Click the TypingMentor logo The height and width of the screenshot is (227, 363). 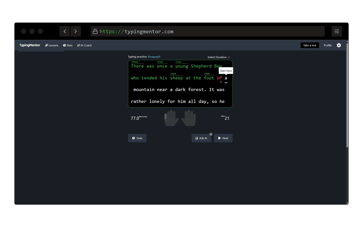click(x=30, y=45)
